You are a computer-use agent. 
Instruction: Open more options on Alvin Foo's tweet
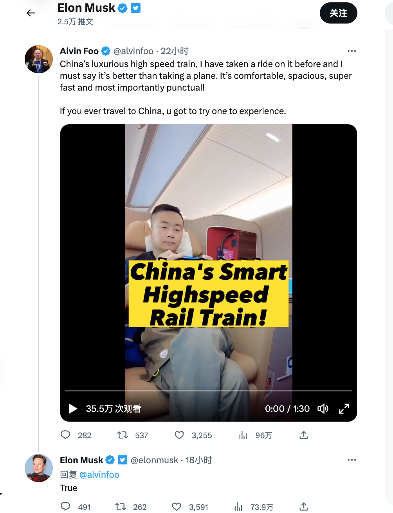coord(352,51)
